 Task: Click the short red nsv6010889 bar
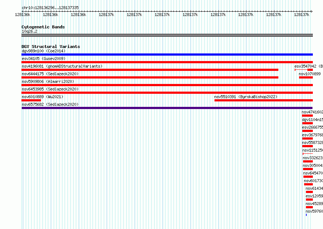click(31, 100)
